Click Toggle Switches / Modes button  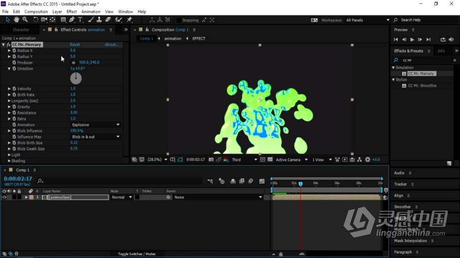(x=137, y=254)
